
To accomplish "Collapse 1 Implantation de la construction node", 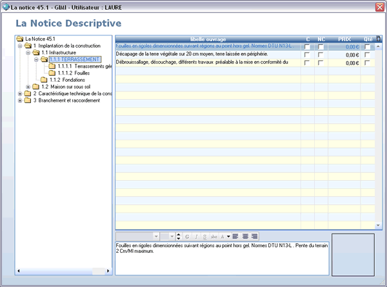I will (x=20, y=46).
